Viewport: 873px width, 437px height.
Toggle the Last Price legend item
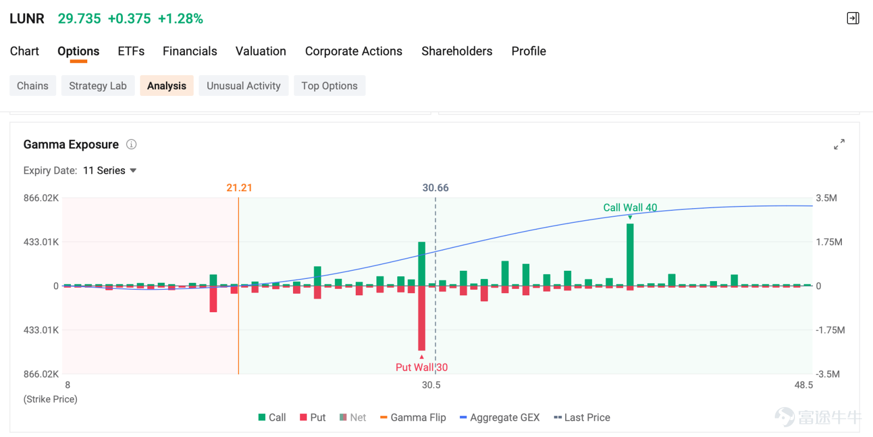click(582, 417)
